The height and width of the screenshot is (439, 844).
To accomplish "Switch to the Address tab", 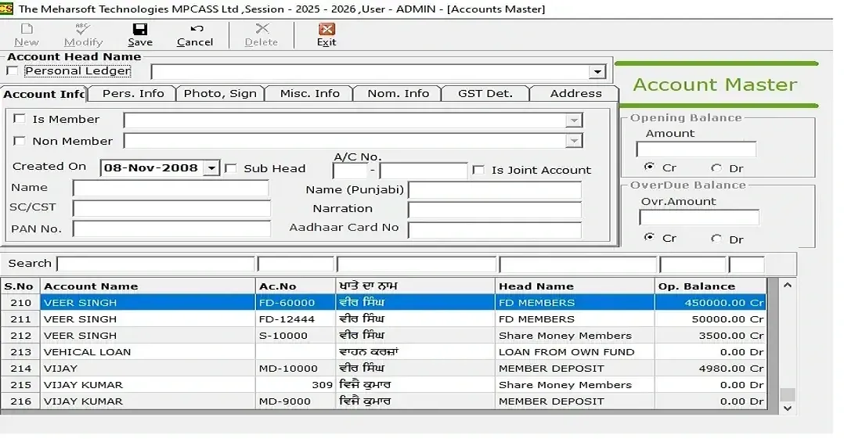I will pyautogui.click(x=575, y=93).
